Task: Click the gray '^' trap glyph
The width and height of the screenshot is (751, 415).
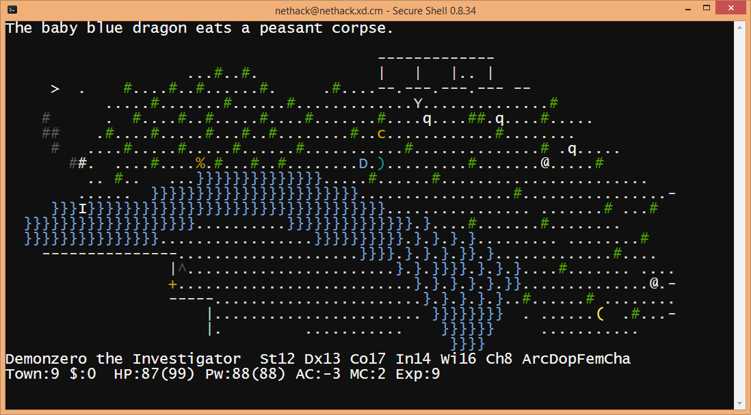Action: click(182, 268)
